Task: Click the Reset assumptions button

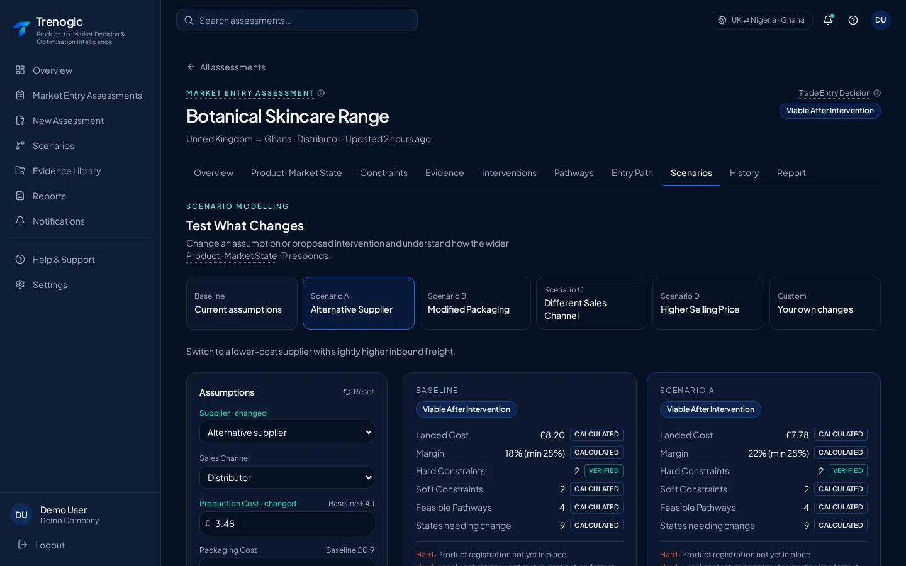Action: point(359,392)
